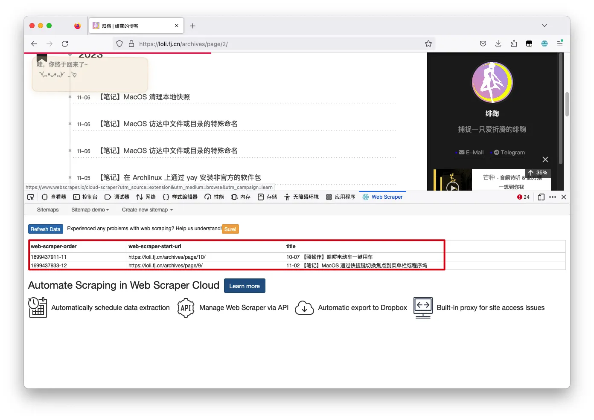Go back with the browser back arrow

[x=34, y=44]
